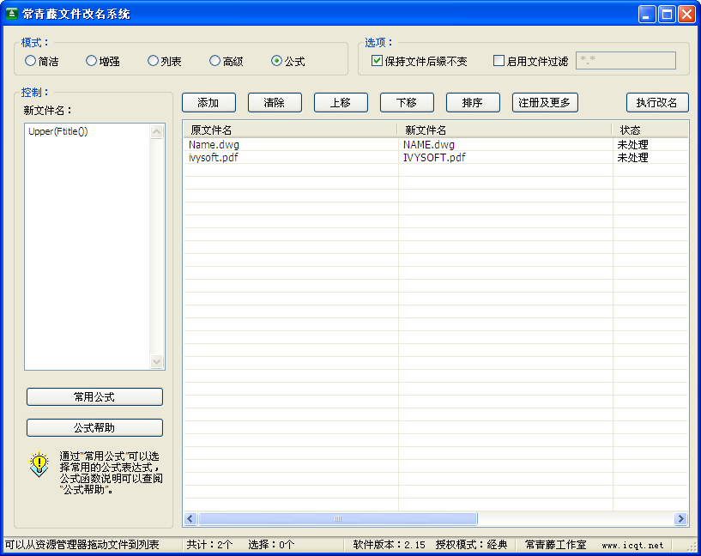
Task: Click into the formula box containing Upper(Ftitle())
Action: (88, 247)
